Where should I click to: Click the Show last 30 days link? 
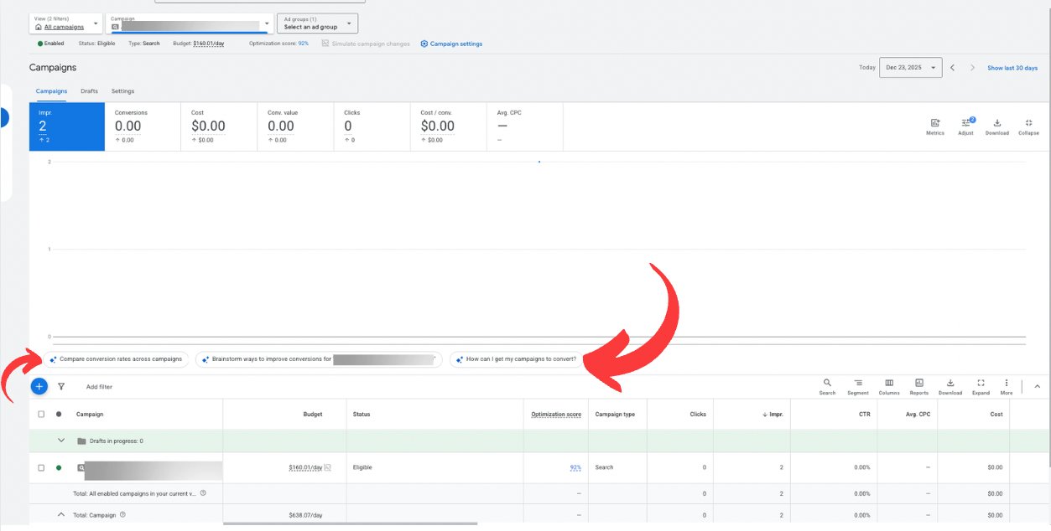1012,67
